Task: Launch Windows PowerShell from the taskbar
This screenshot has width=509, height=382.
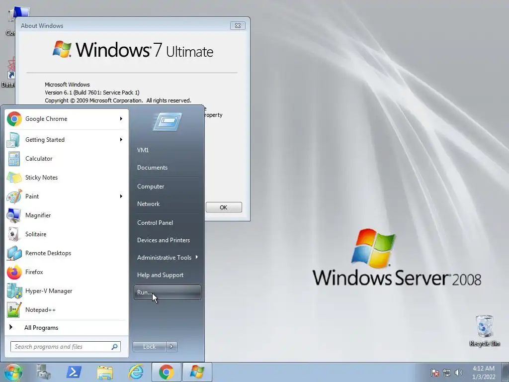Action: click(74, 372)
